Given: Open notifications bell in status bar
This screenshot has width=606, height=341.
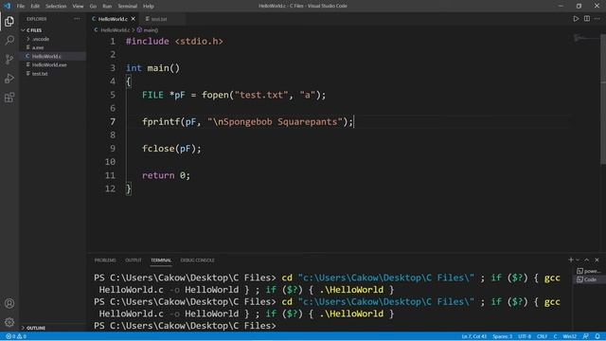Looking at the screenshot, I should pyautogui.click(x=597, y=336).
